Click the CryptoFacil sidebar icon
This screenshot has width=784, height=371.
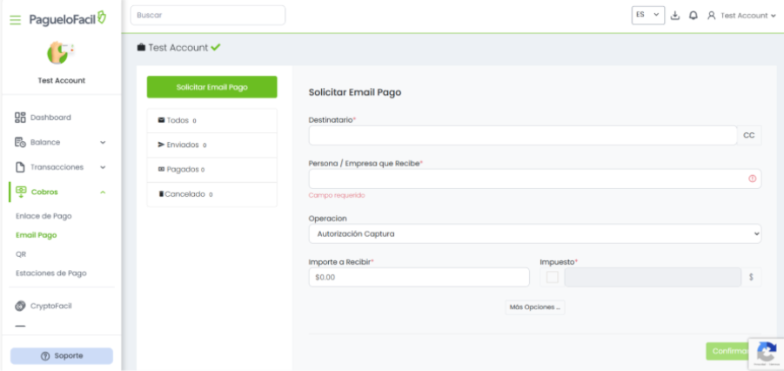point(20,306)
